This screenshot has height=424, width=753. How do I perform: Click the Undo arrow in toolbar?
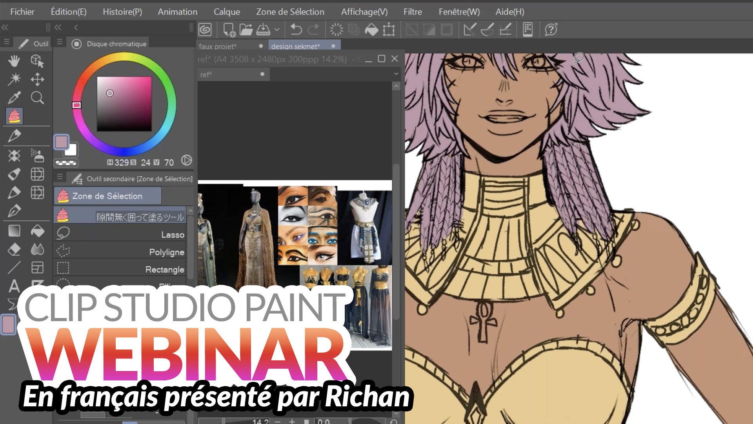[x=296, y=29]
